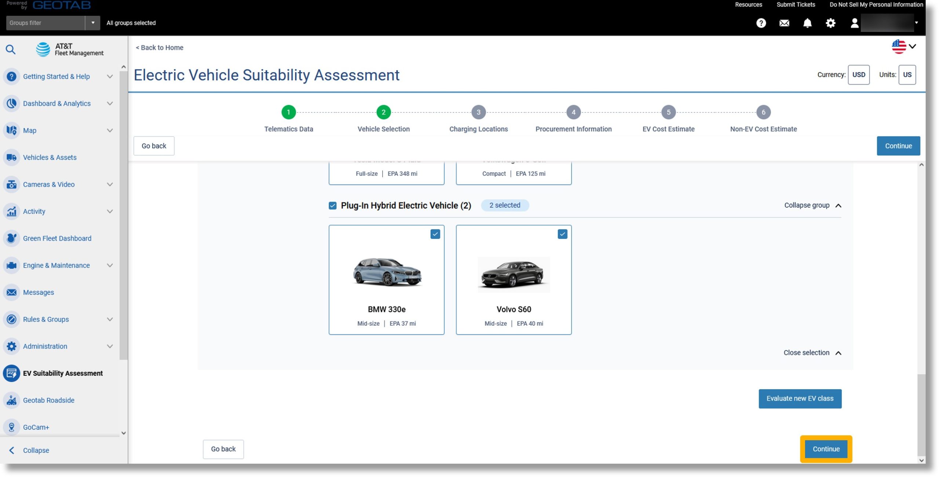Open the help question mark icon in top bar
Image resolution: width=939 pixels, height=477 pixels.
(761, 23)
